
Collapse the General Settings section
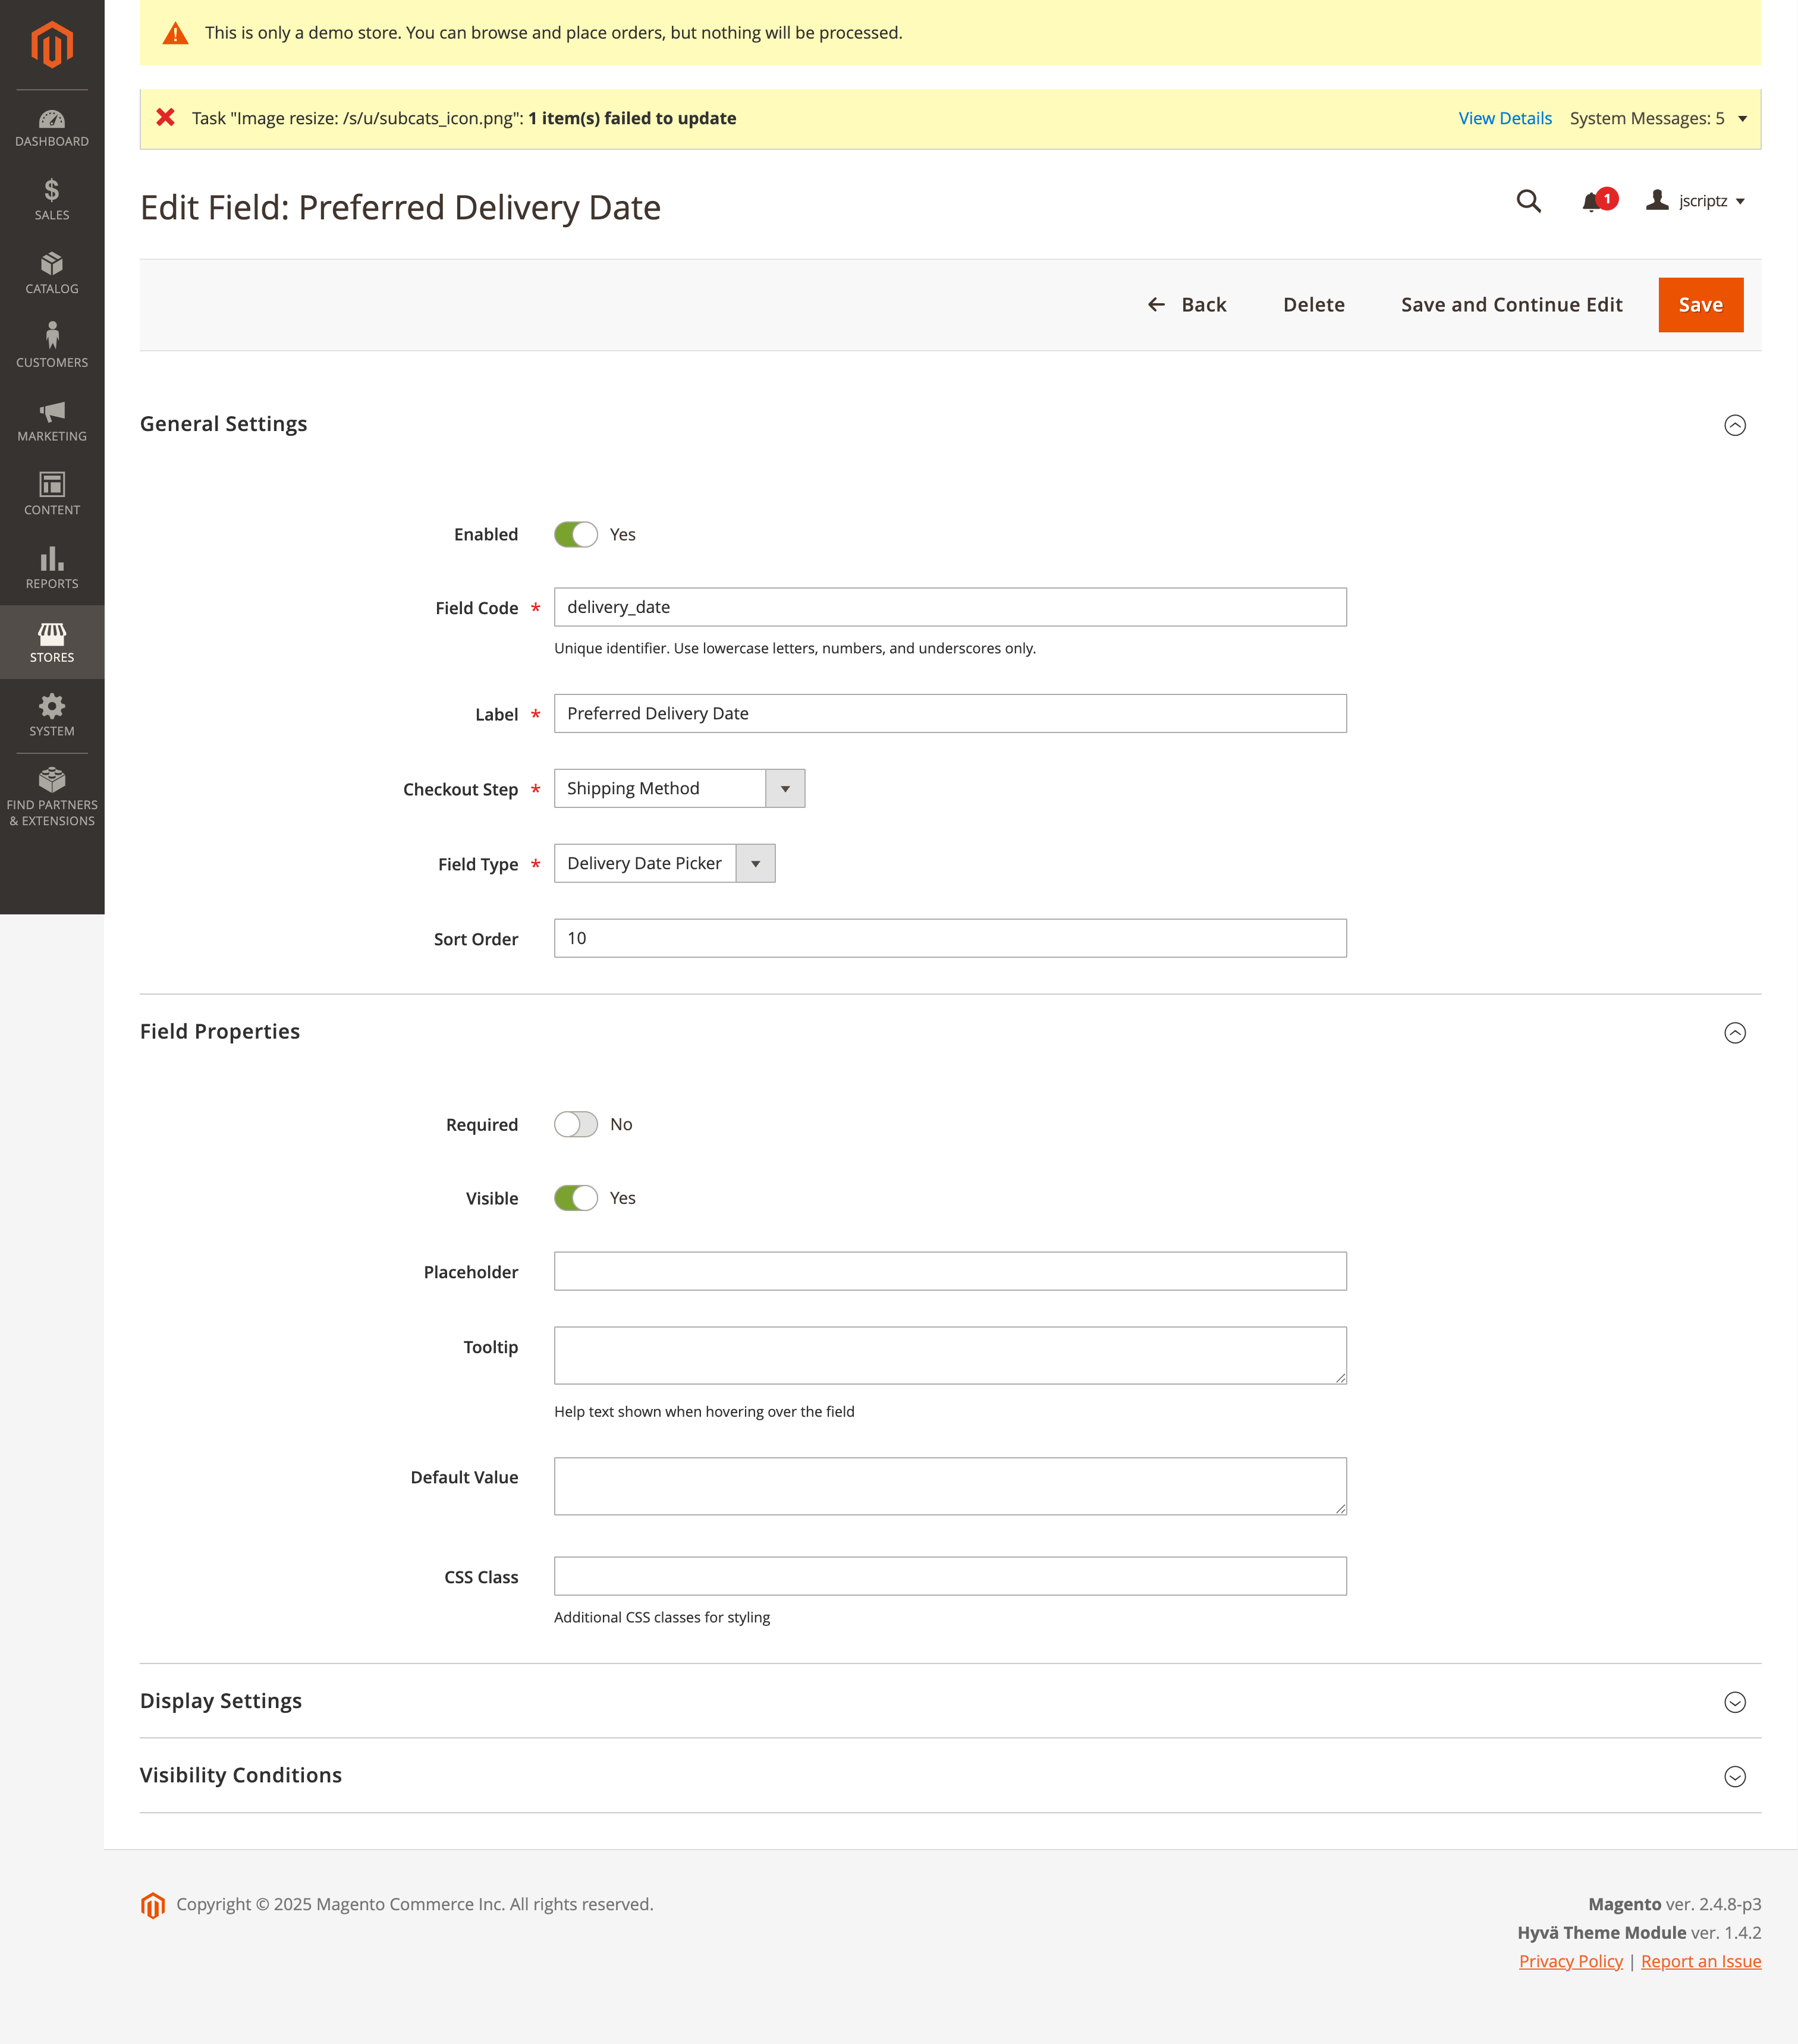click(1736, 425)
